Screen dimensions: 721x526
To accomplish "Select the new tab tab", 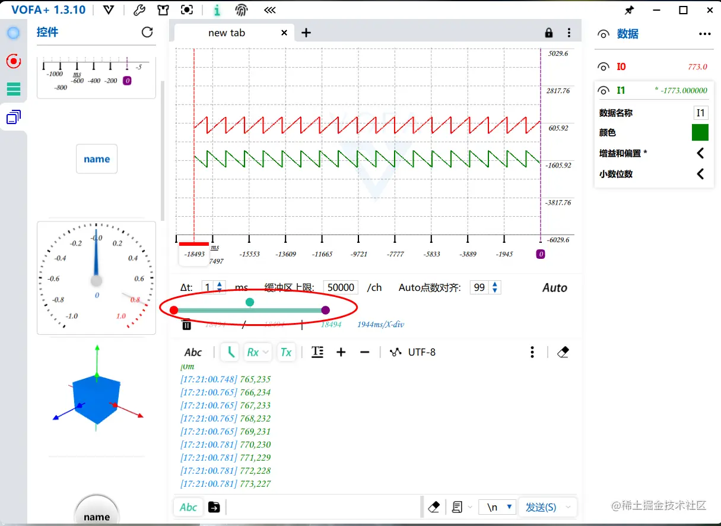I will pyautogui.click(x=234, y=33).
